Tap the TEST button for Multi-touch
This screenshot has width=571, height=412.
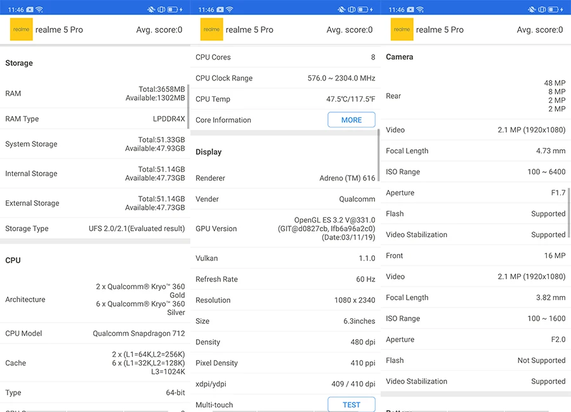tap(351, 404)
